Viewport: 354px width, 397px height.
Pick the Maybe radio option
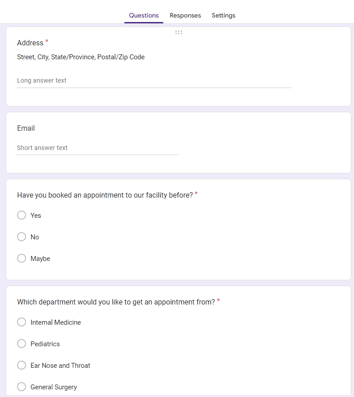(x=22, y=259)
